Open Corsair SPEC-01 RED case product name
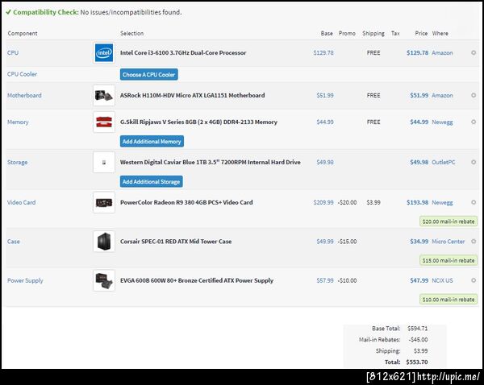This screenshot has width=484, height=385. pos(176,242)
